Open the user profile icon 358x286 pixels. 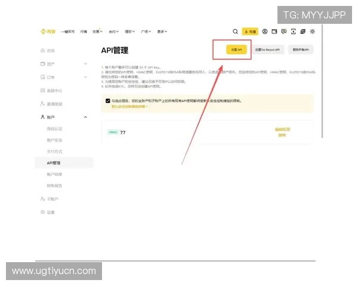pos(264,32)
